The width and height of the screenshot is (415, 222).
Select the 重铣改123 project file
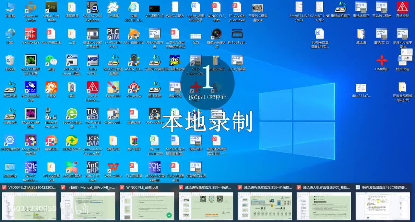pos(382,36)
